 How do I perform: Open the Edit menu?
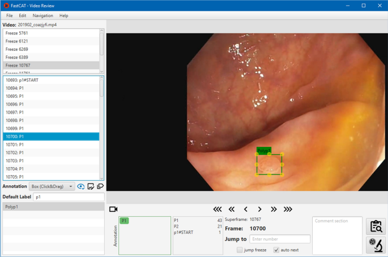22,16
